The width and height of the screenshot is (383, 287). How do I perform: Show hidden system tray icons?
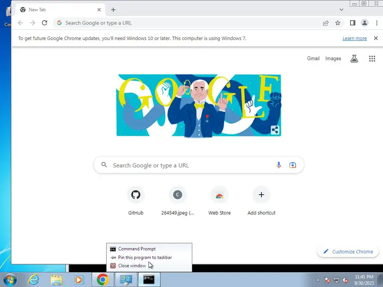318,280
